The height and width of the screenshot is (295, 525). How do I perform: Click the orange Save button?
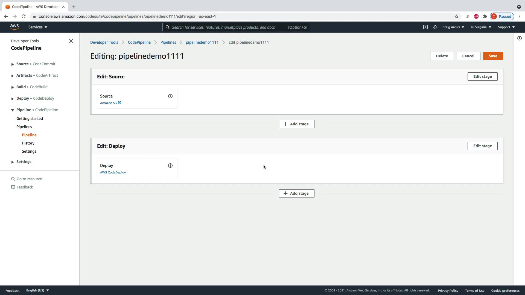pos(493,56)
